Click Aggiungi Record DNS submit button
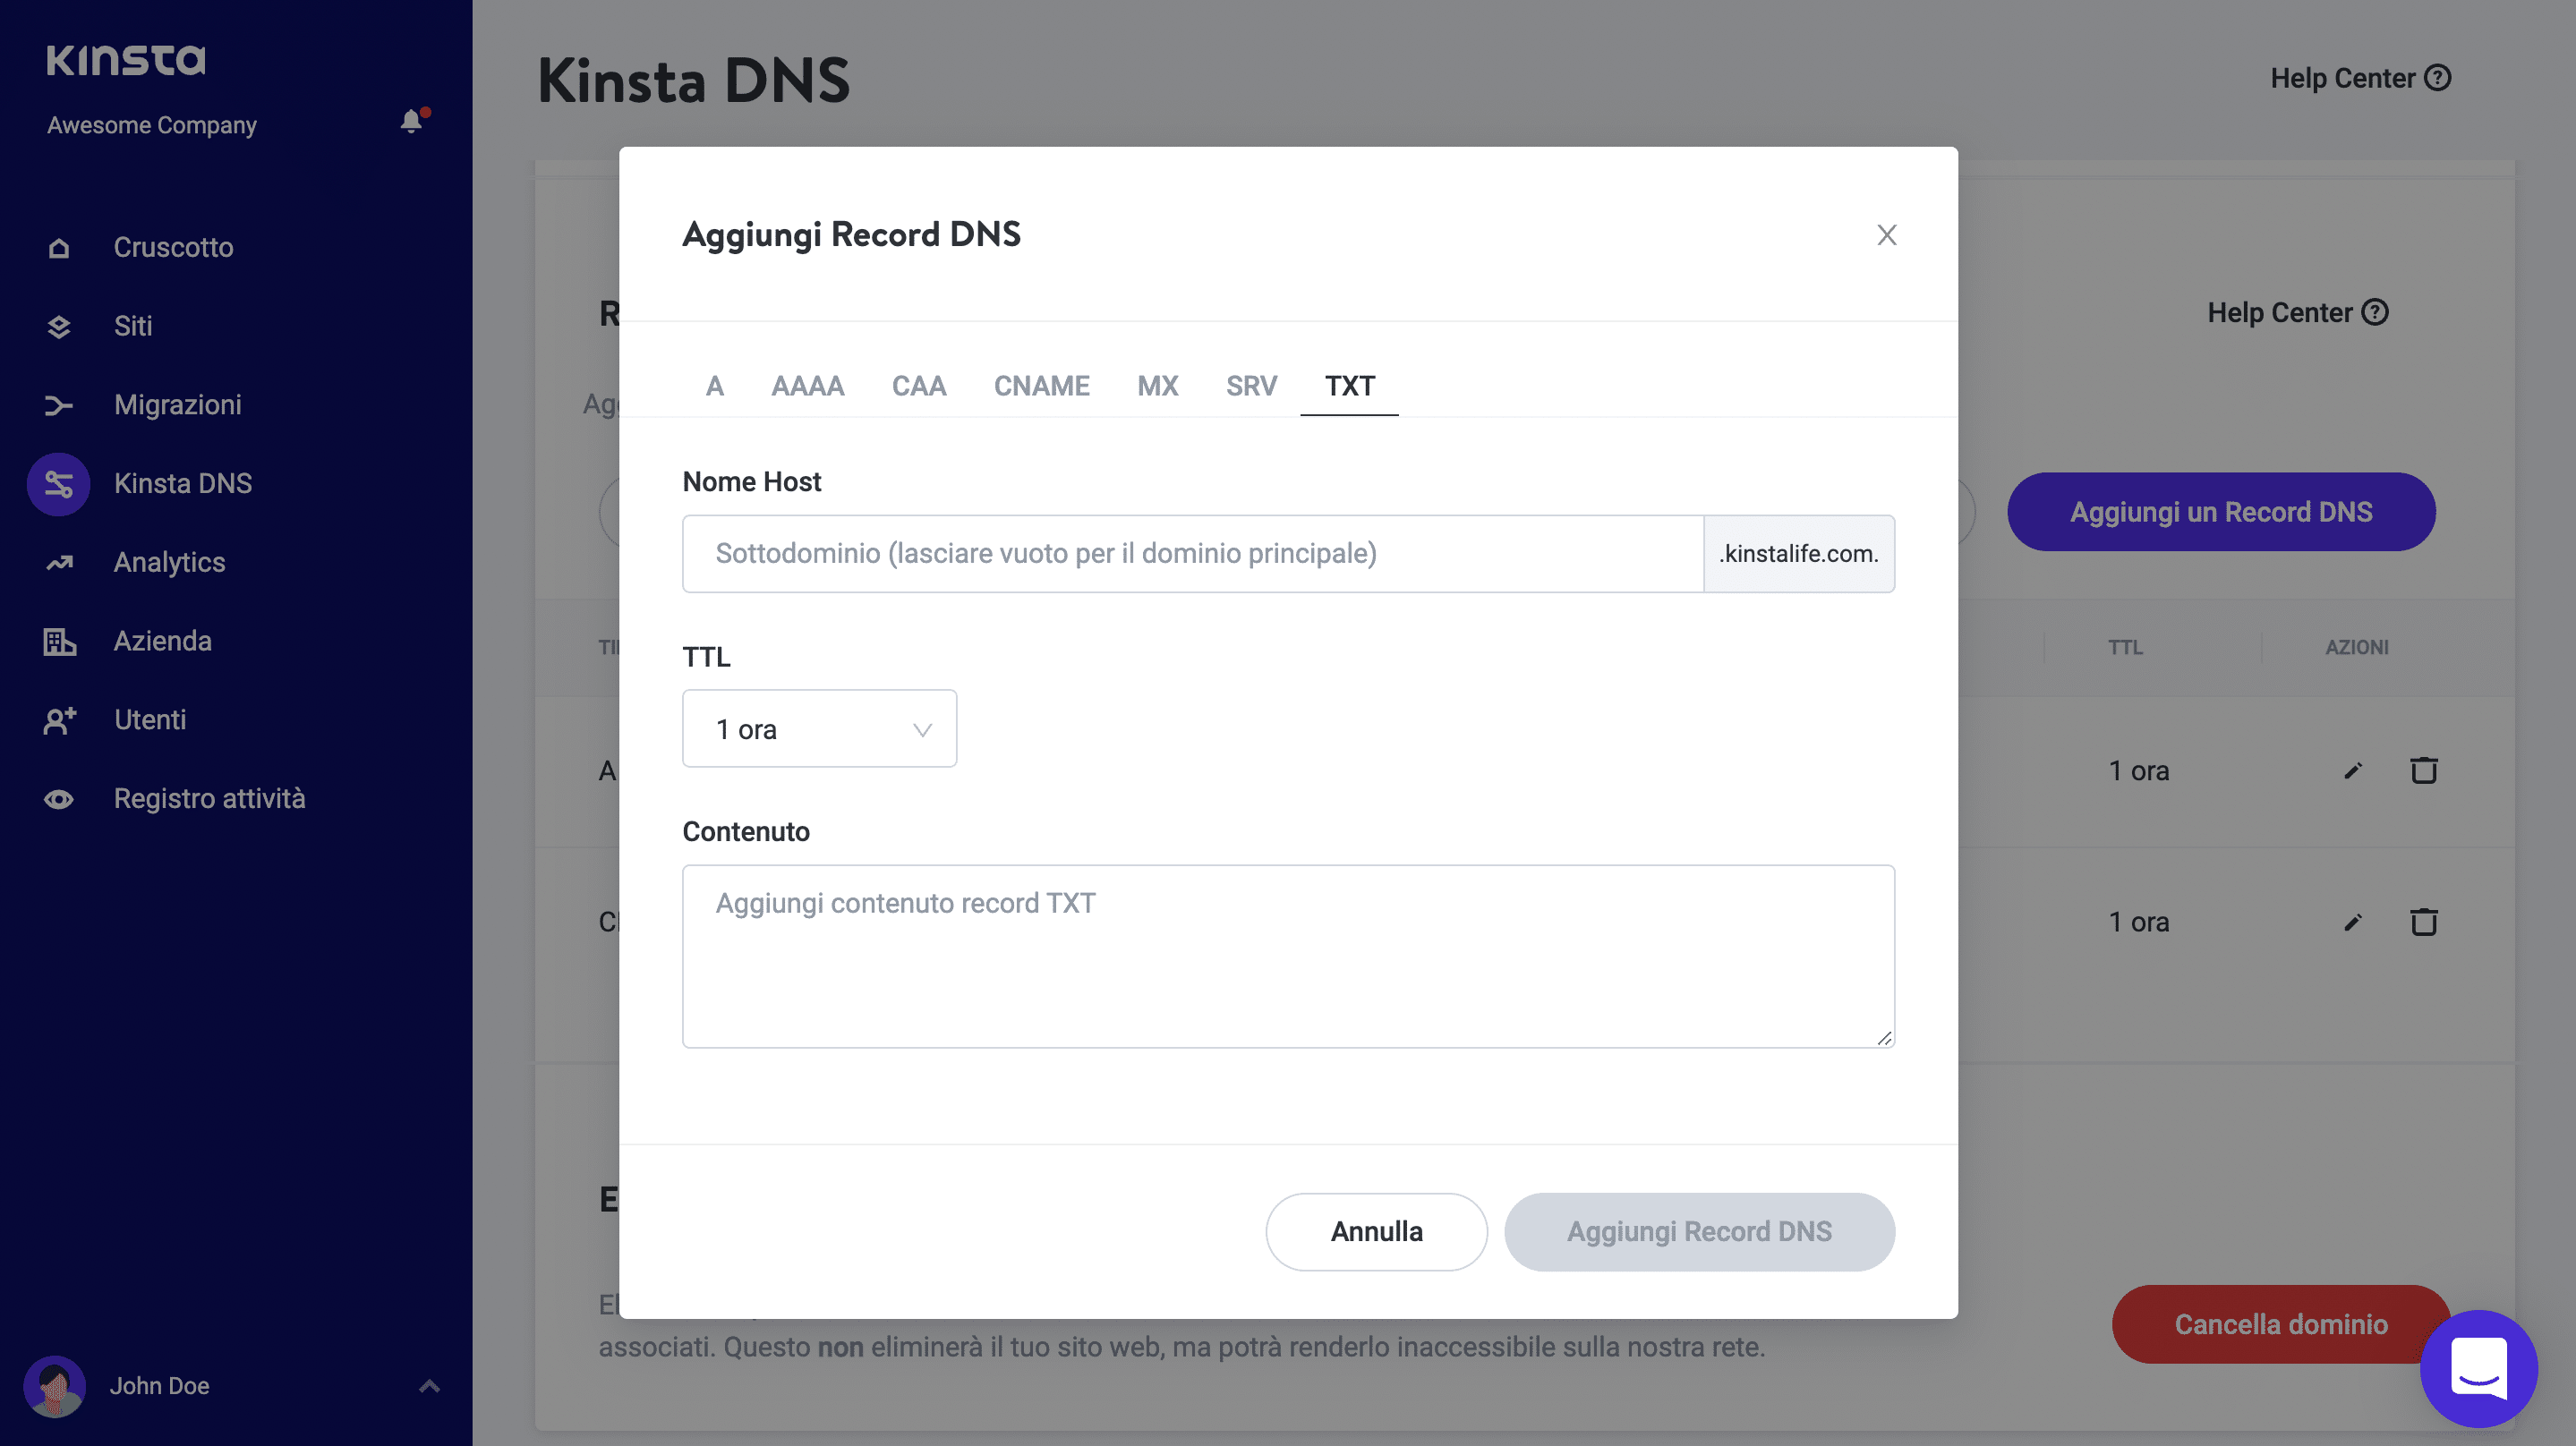2576x1446 pixels. coord(1699,1232)
